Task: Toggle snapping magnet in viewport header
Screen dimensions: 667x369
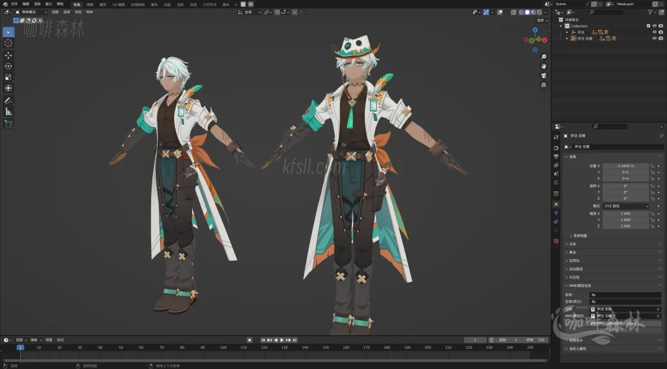Action: pyautogui.click(x=277, y=12)
